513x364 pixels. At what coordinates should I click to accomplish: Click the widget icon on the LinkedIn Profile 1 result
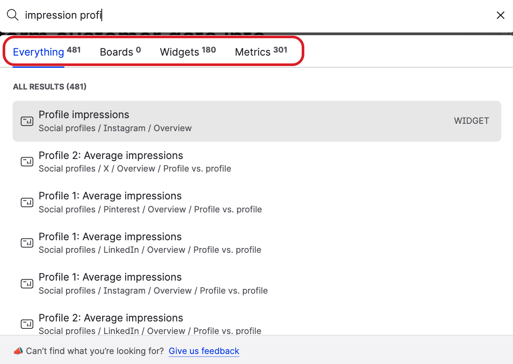27,243
